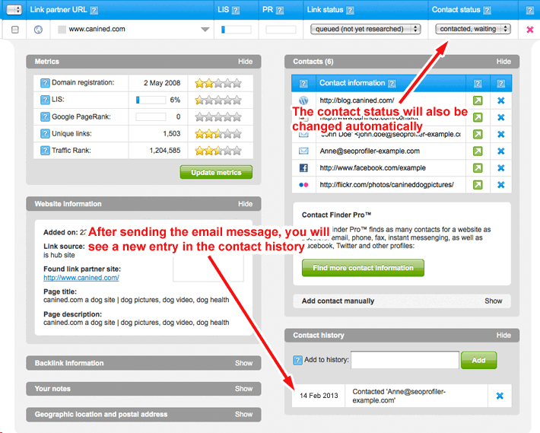Screen dimensions: 540x433
Task: Change the 'contacted, waiting' contact status
Action: click(472, 29)
